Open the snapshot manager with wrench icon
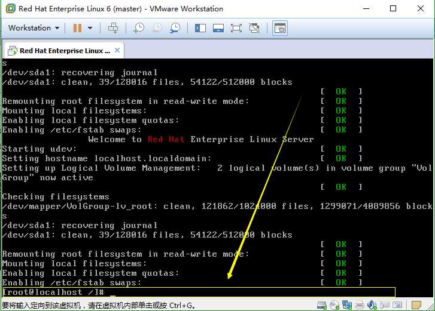Screen dimensions: 435x311 click(x=175, y=28)
